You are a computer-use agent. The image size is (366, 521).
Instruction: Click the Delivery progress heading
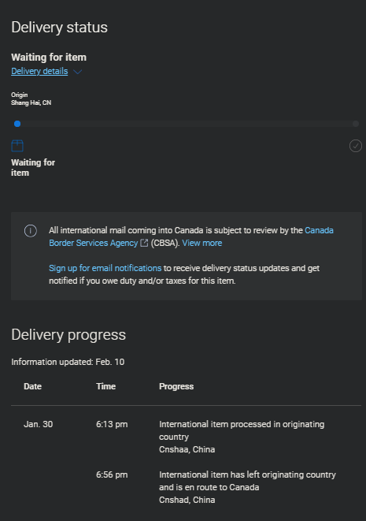pos(68,335)
